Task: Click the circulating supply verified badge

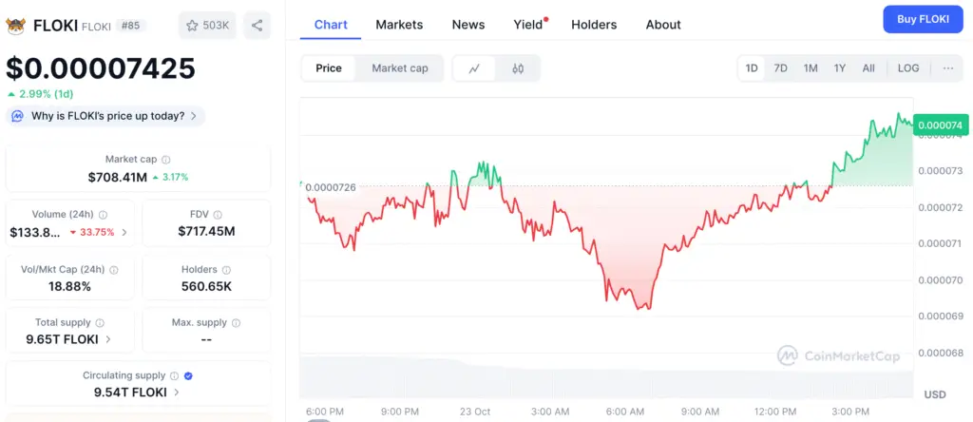Action: [x=187, y=376]
